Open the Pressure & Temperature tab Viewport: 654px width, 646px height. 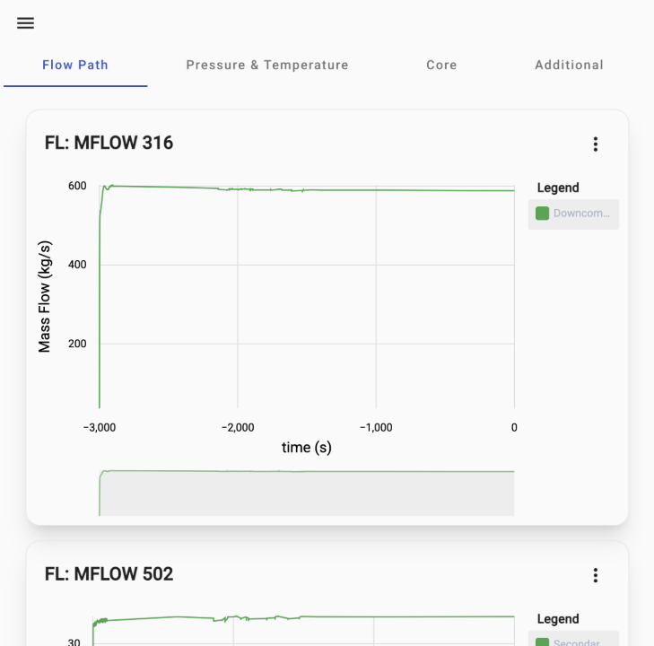[x=267, y=65]
